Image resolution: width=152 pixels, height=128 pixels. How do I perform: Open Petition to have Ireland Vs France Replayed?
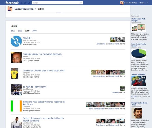click(x=44, y=103)
